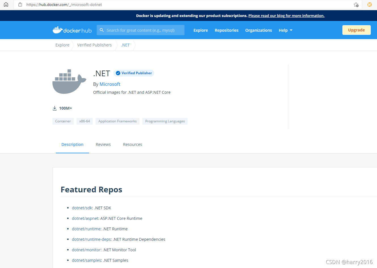Open the dotnet/runtime-deps repo link
Screen dimensions: 377x268
[91, 239]
